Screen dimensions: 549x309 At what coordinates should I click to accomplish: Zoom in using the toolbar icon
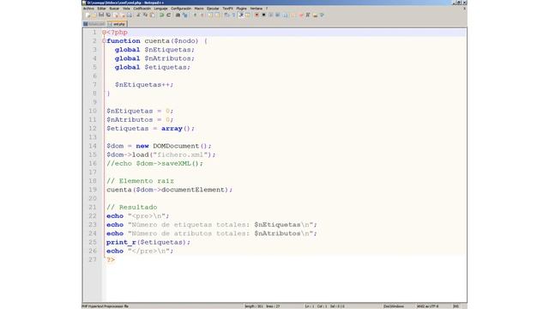point(196,15)
